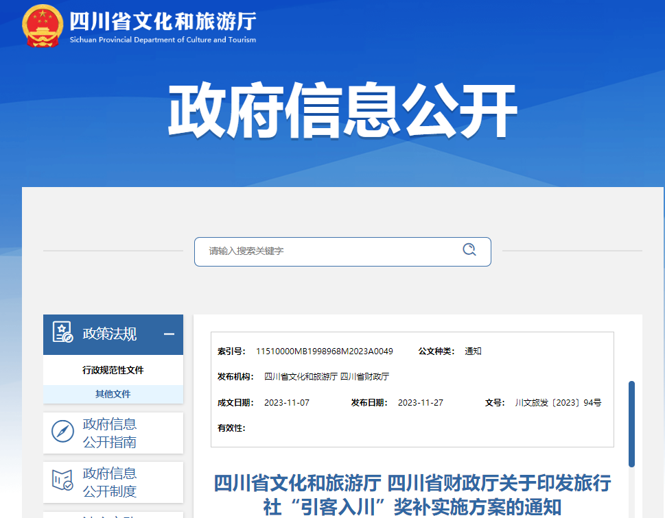Click the document number 川文旅发〔2023〕94号
Image resolution: width=665 pixels, height=518 pixels.
point(558,403)
